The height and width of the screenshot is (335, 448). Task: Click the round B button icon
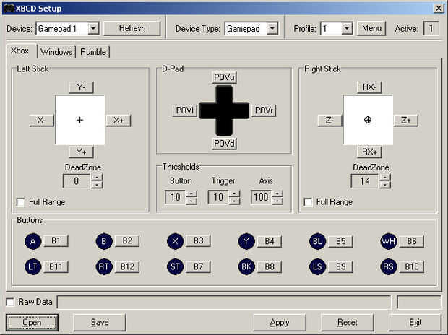coord(104,241)
